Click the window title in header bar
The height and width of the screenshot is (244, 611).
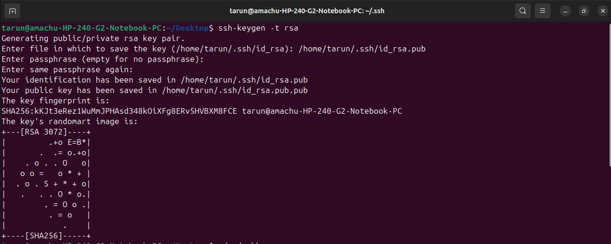pos(307,10)
